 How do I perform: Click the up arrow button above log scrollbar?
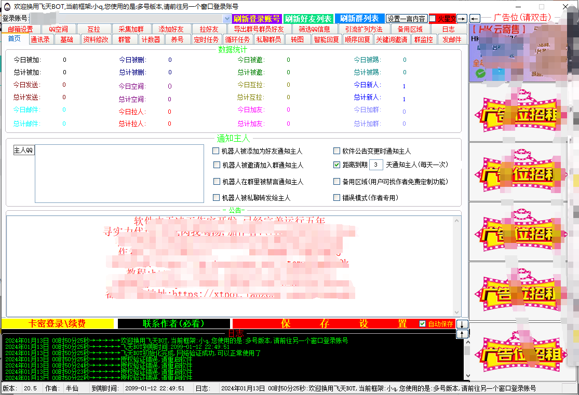462,334
